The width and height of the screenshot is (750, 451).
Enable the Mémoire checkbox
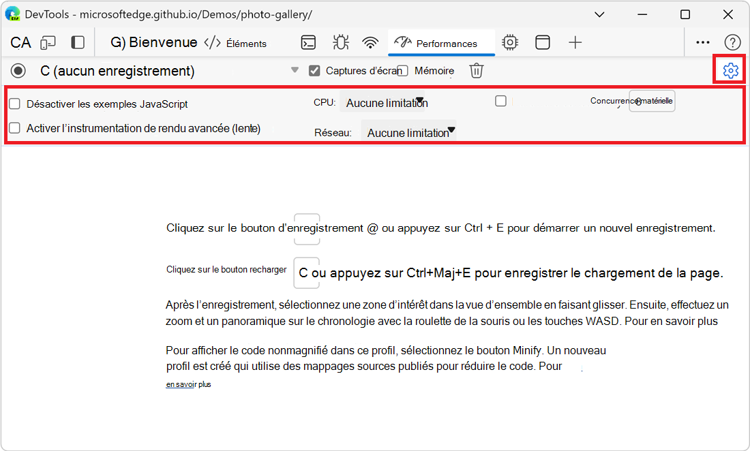[x=403, y=69]
